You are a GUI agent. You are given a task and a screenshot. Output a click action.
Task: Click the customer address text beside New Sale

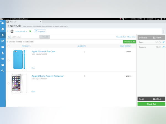point(46,26)
